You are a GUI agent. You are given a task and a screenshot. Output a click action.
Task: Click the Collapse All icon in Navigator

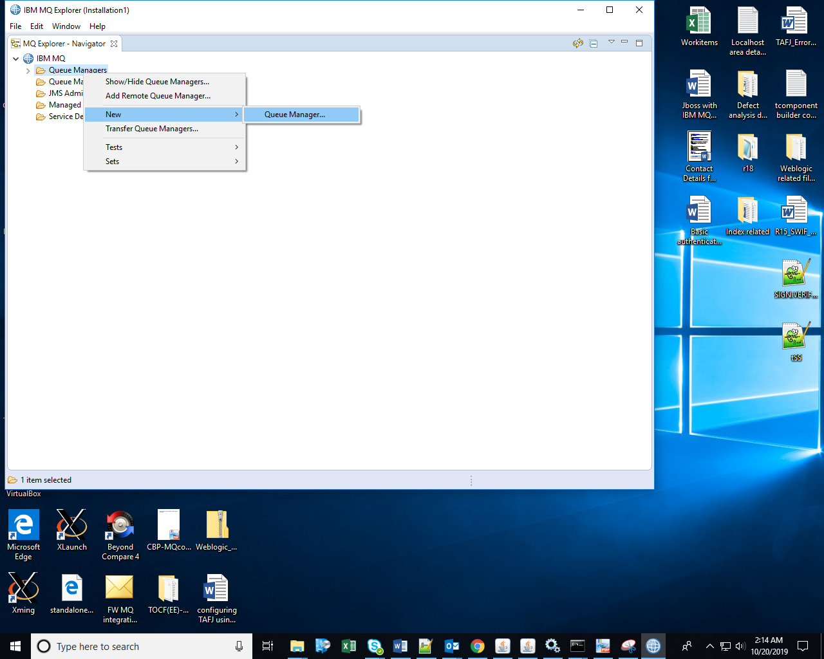tap(594, 43)
